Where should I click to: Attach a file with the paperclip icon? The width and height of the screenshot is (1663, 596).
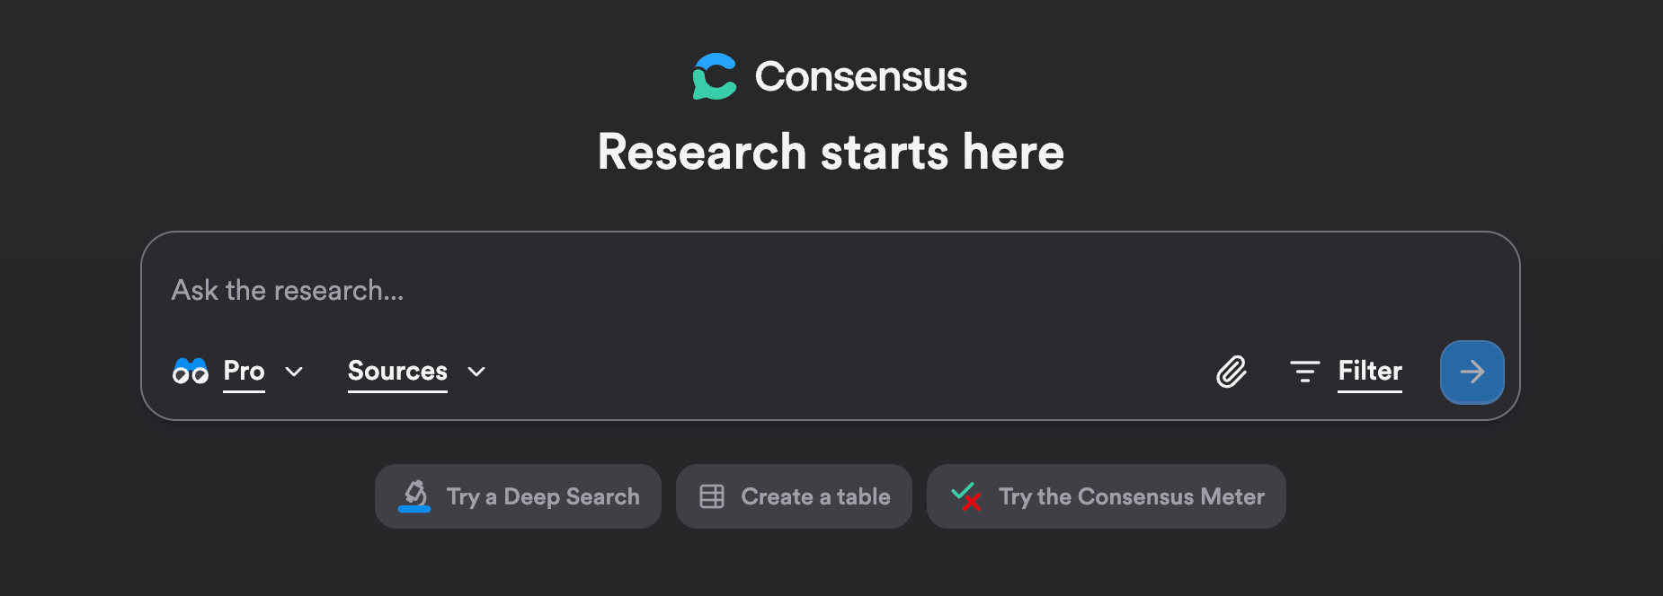[1232, 371]
